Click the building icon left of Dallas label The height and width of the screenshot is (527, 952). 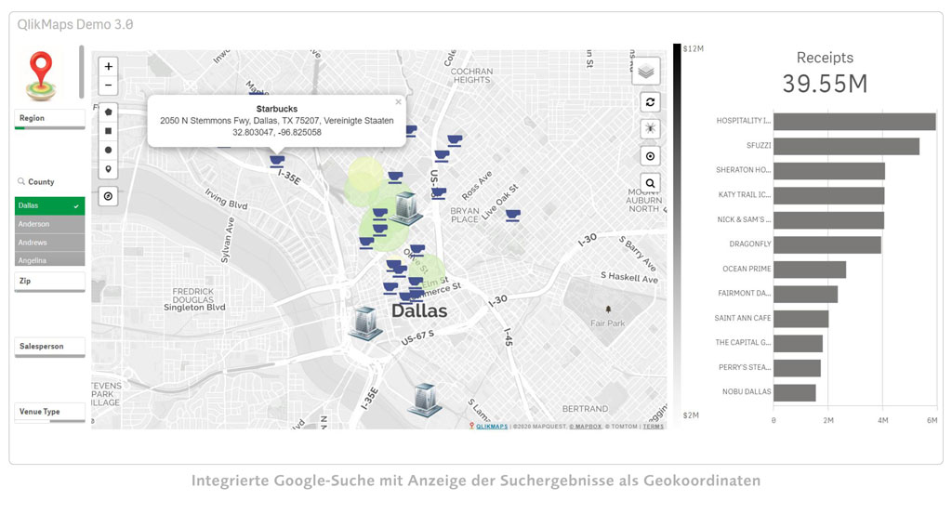coord(365,323)
